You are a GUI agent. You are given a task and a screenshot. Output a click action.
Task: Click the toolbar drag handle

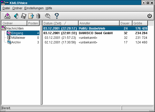pos(3,16)
